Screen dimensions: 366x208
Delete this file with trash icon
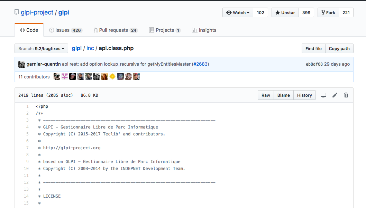tap(346, 95)
